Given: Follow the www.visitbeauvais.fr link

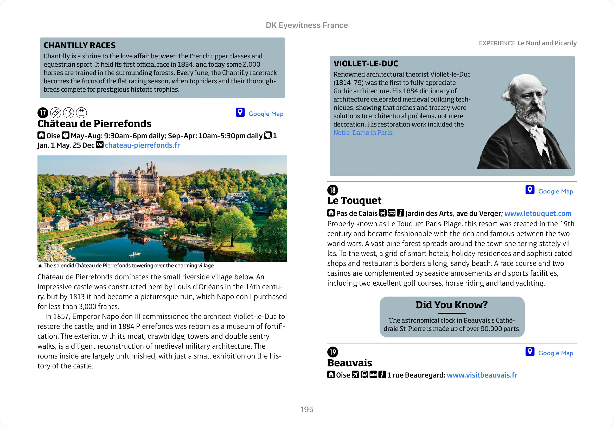Looking at the screenshot, I should pyautogui.click(x=482, y=375).
